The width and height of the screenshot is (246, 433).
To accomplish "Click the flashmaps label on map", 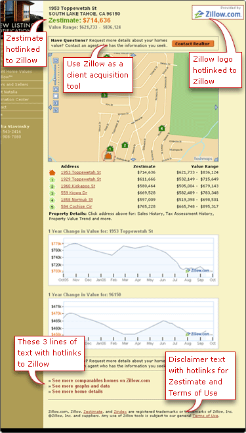I will tap(203, 158).
